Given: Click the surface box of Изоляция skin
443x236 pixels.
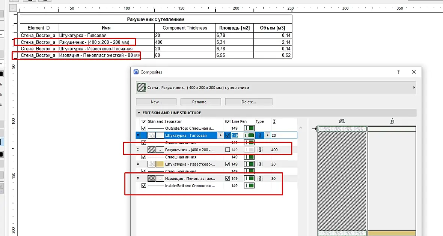Looking at the screenshot, I should (x=160, y=178).
